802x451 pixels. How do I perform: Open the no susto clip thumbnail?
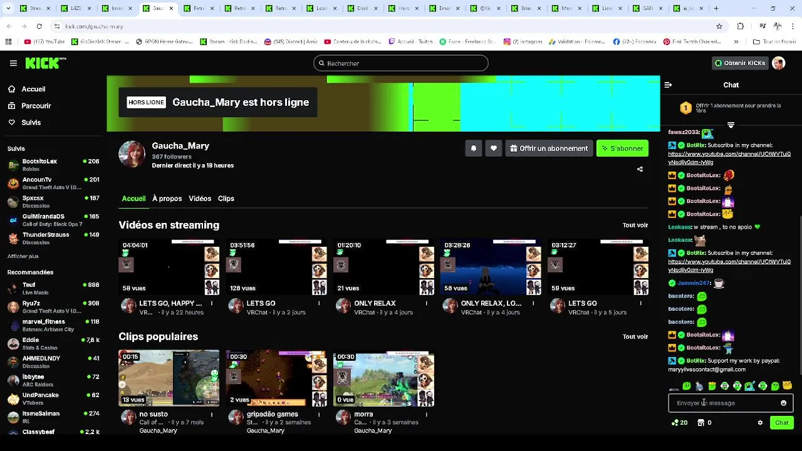[169, 378]
